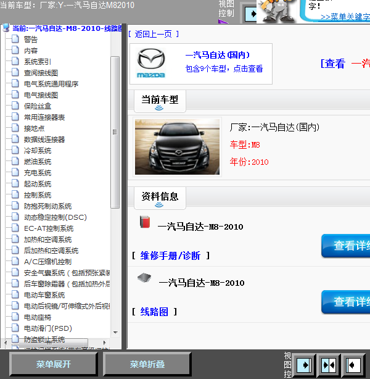This screenshot has height=379, width=370.
Task: Open the 电气接线图 tree item
Action: (x=41, y=95)
